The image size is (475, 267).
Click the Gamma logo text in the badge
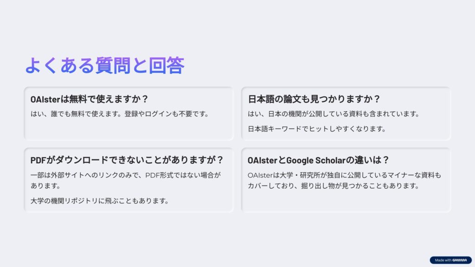coord(460,260)
